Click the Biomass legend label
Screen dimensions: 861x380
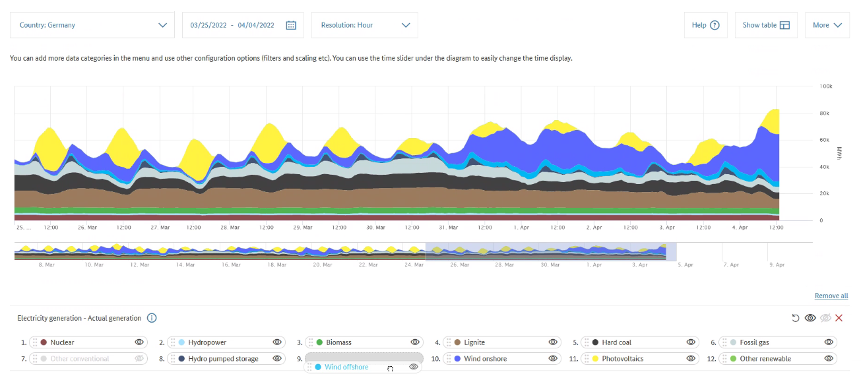tap(338, 342)
